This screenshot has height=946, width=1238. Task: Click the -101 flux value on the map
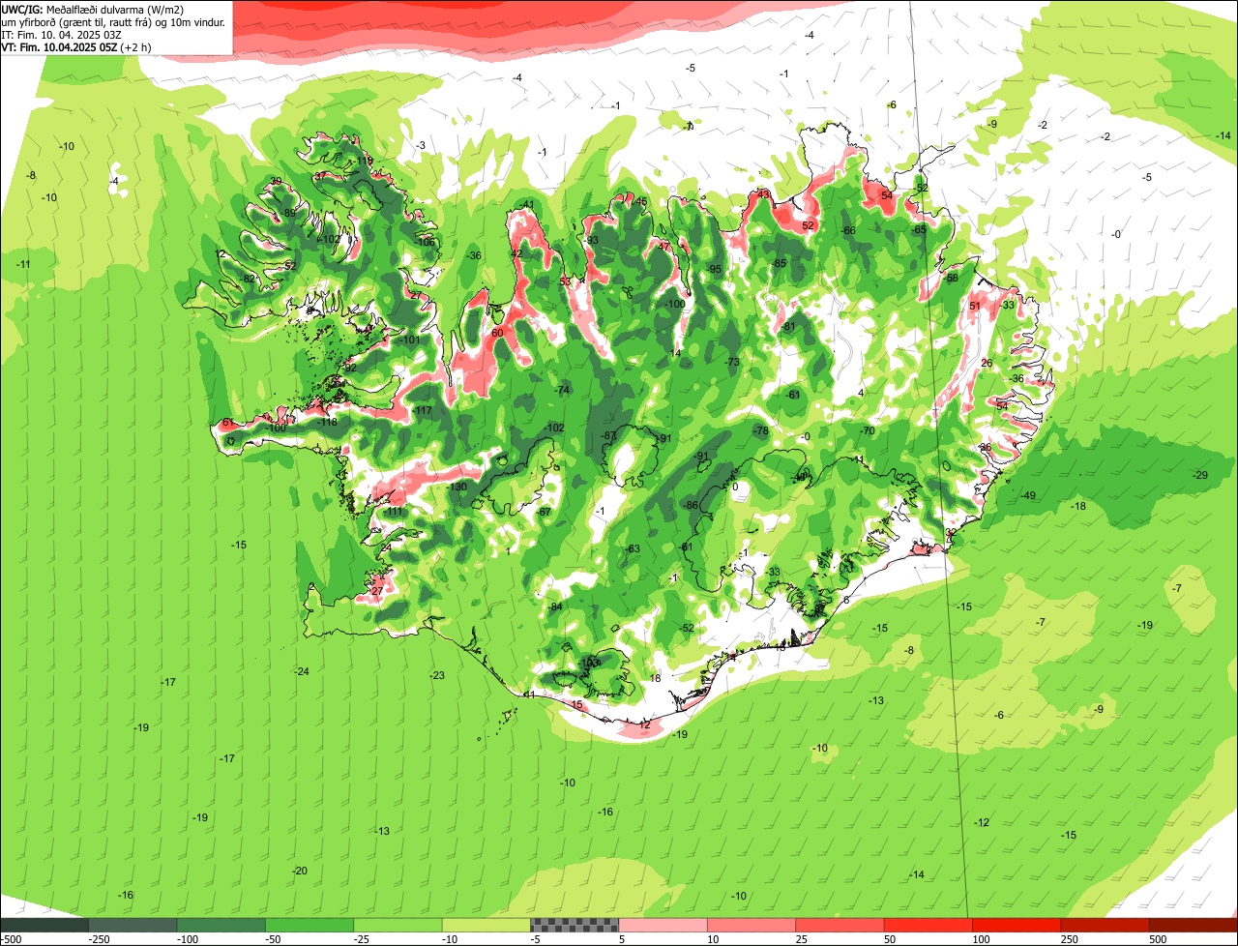410,340
